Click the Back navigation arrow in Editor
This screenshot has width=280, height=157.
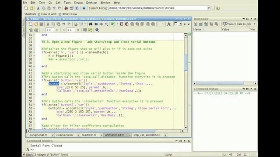(x=96, y=24)
